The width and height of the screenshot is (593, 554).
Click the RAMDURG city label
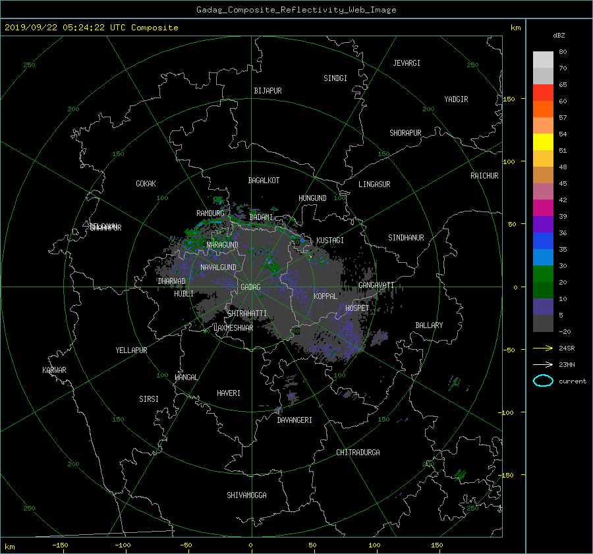pyautogui.click(x=210, y=213)
